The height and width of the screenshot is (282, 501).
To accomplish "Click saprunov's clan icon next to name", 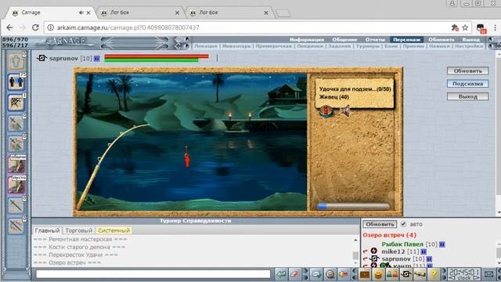I will [x=41, y=58].
